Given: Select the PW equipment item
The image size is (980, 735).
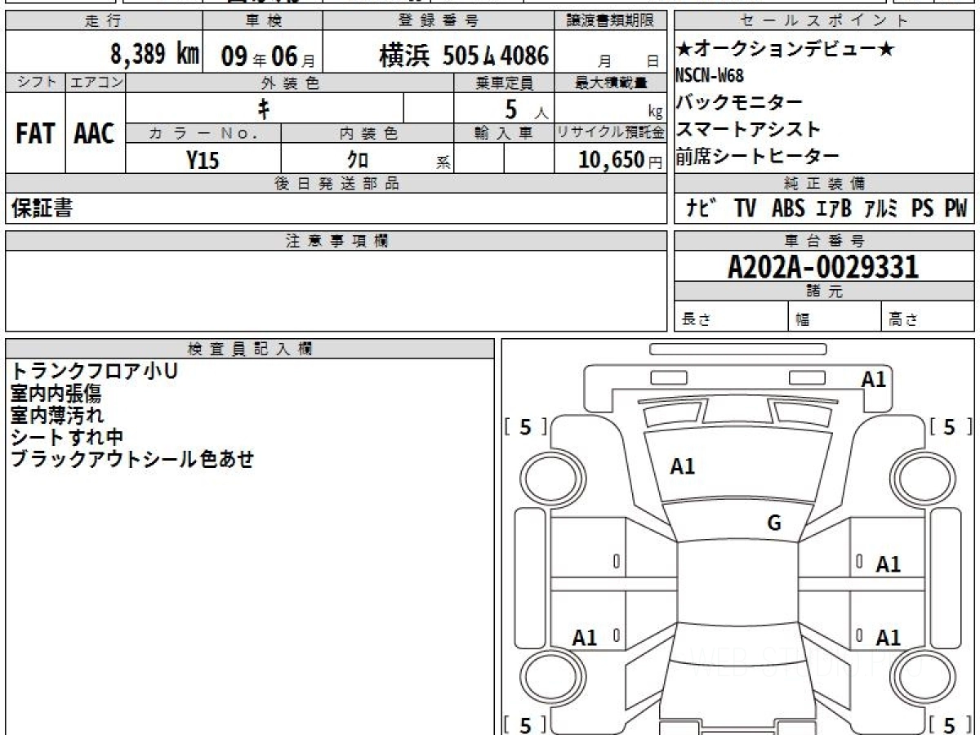Looking at the screenshot, I should [x=955, y=209].
